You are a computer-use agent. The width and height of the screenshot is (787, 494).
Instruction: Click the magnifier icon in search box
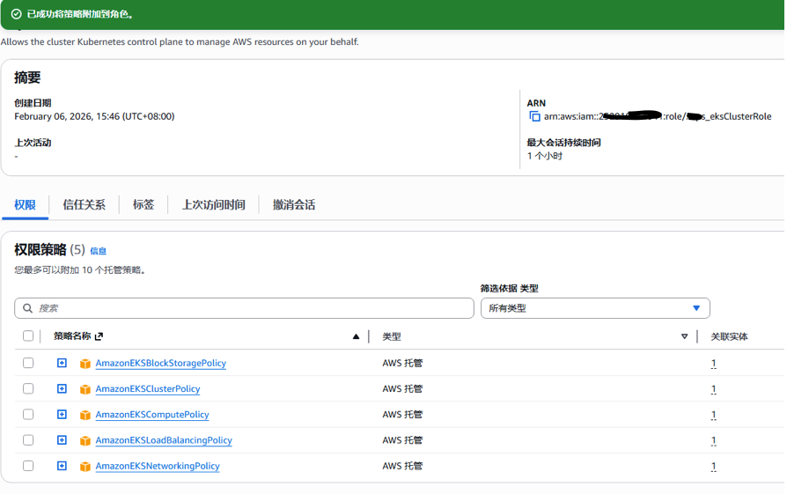pyautogui.click(x=28, y=308)
